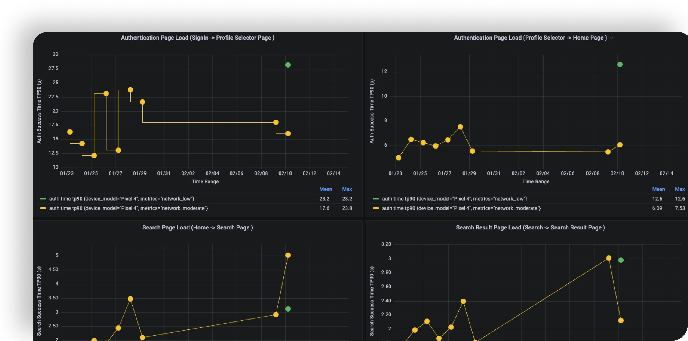Click yellow peak point at 5 in Search Page Load
Viewport: 688px width, 341px height.
click(288, 255)
